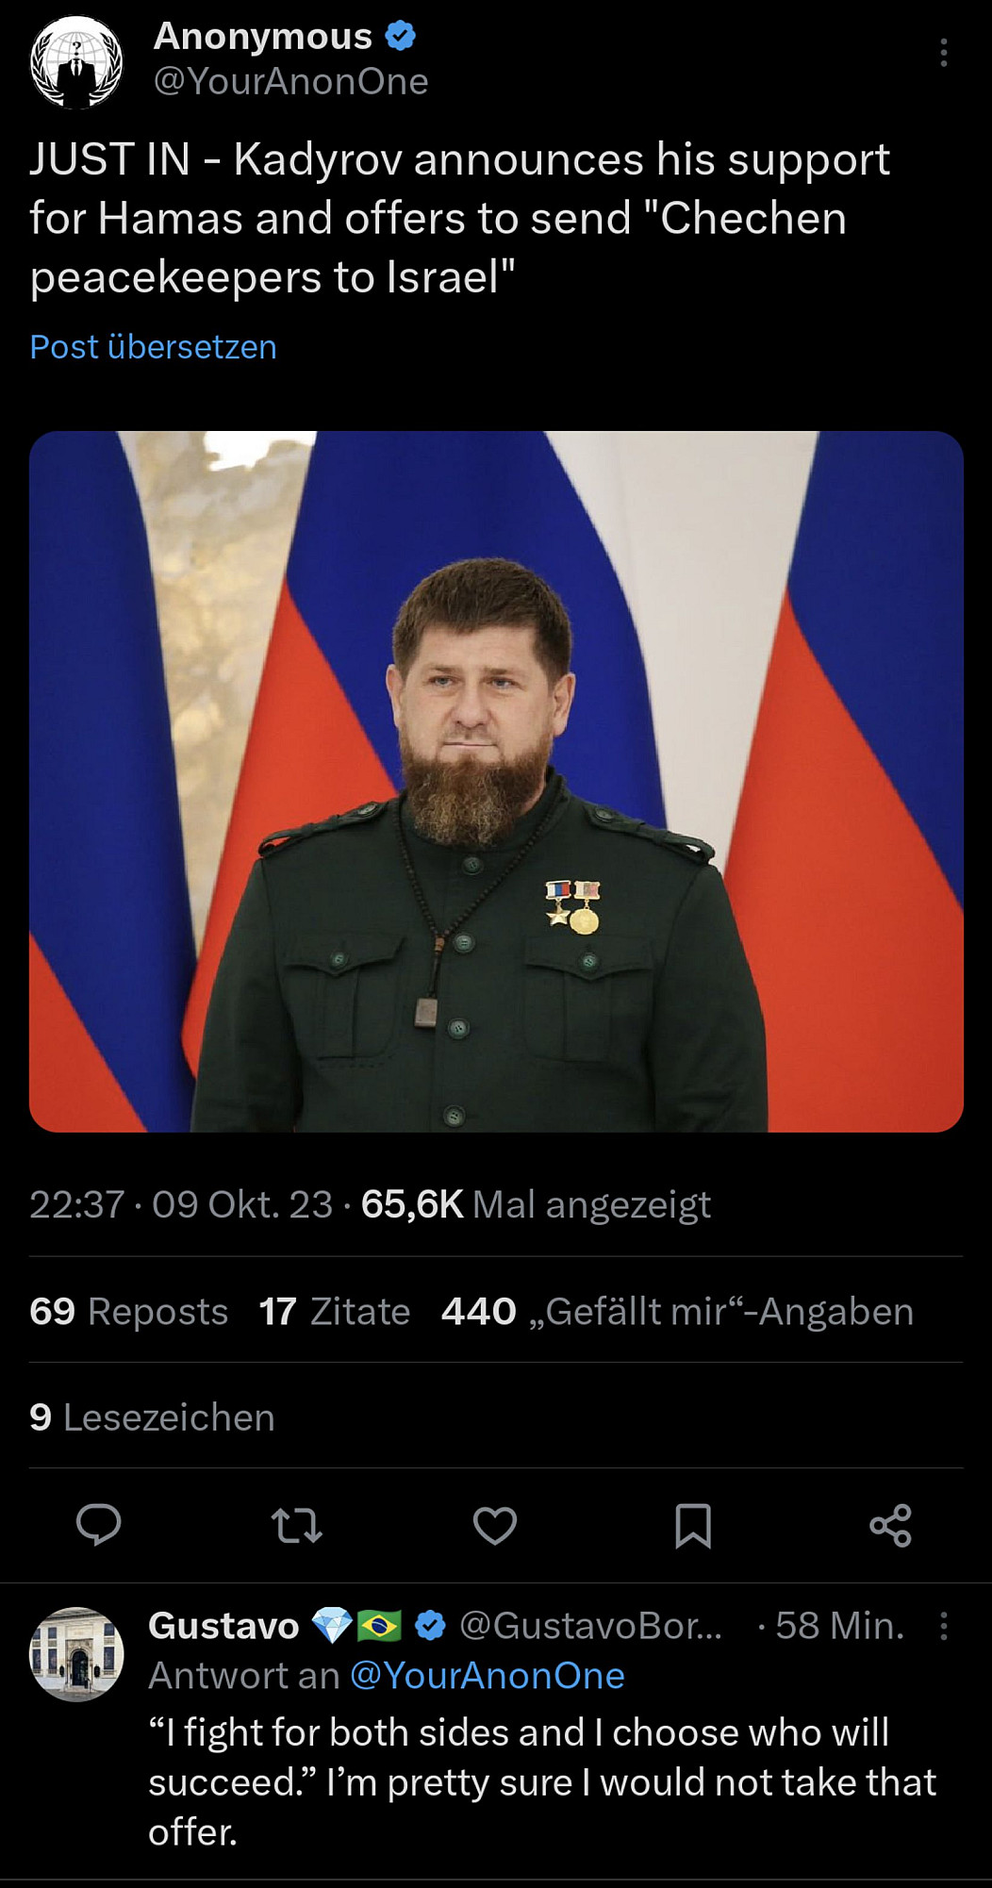The image size is (992, 1888).
Task: Click the 'Post übersetzen' link
Action: [153, 347]
